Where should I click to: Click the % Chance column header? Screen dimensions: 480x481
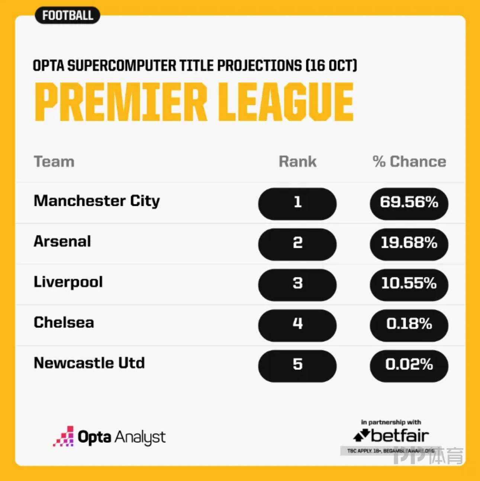[409, 162]
